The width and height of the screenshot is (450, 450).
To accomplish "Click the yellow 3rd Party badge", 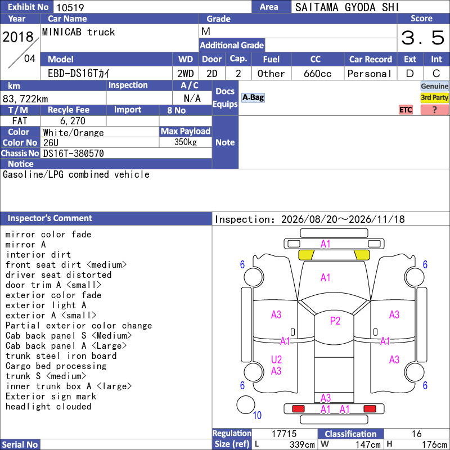I will pyautogui.click(x=434, y=97).
